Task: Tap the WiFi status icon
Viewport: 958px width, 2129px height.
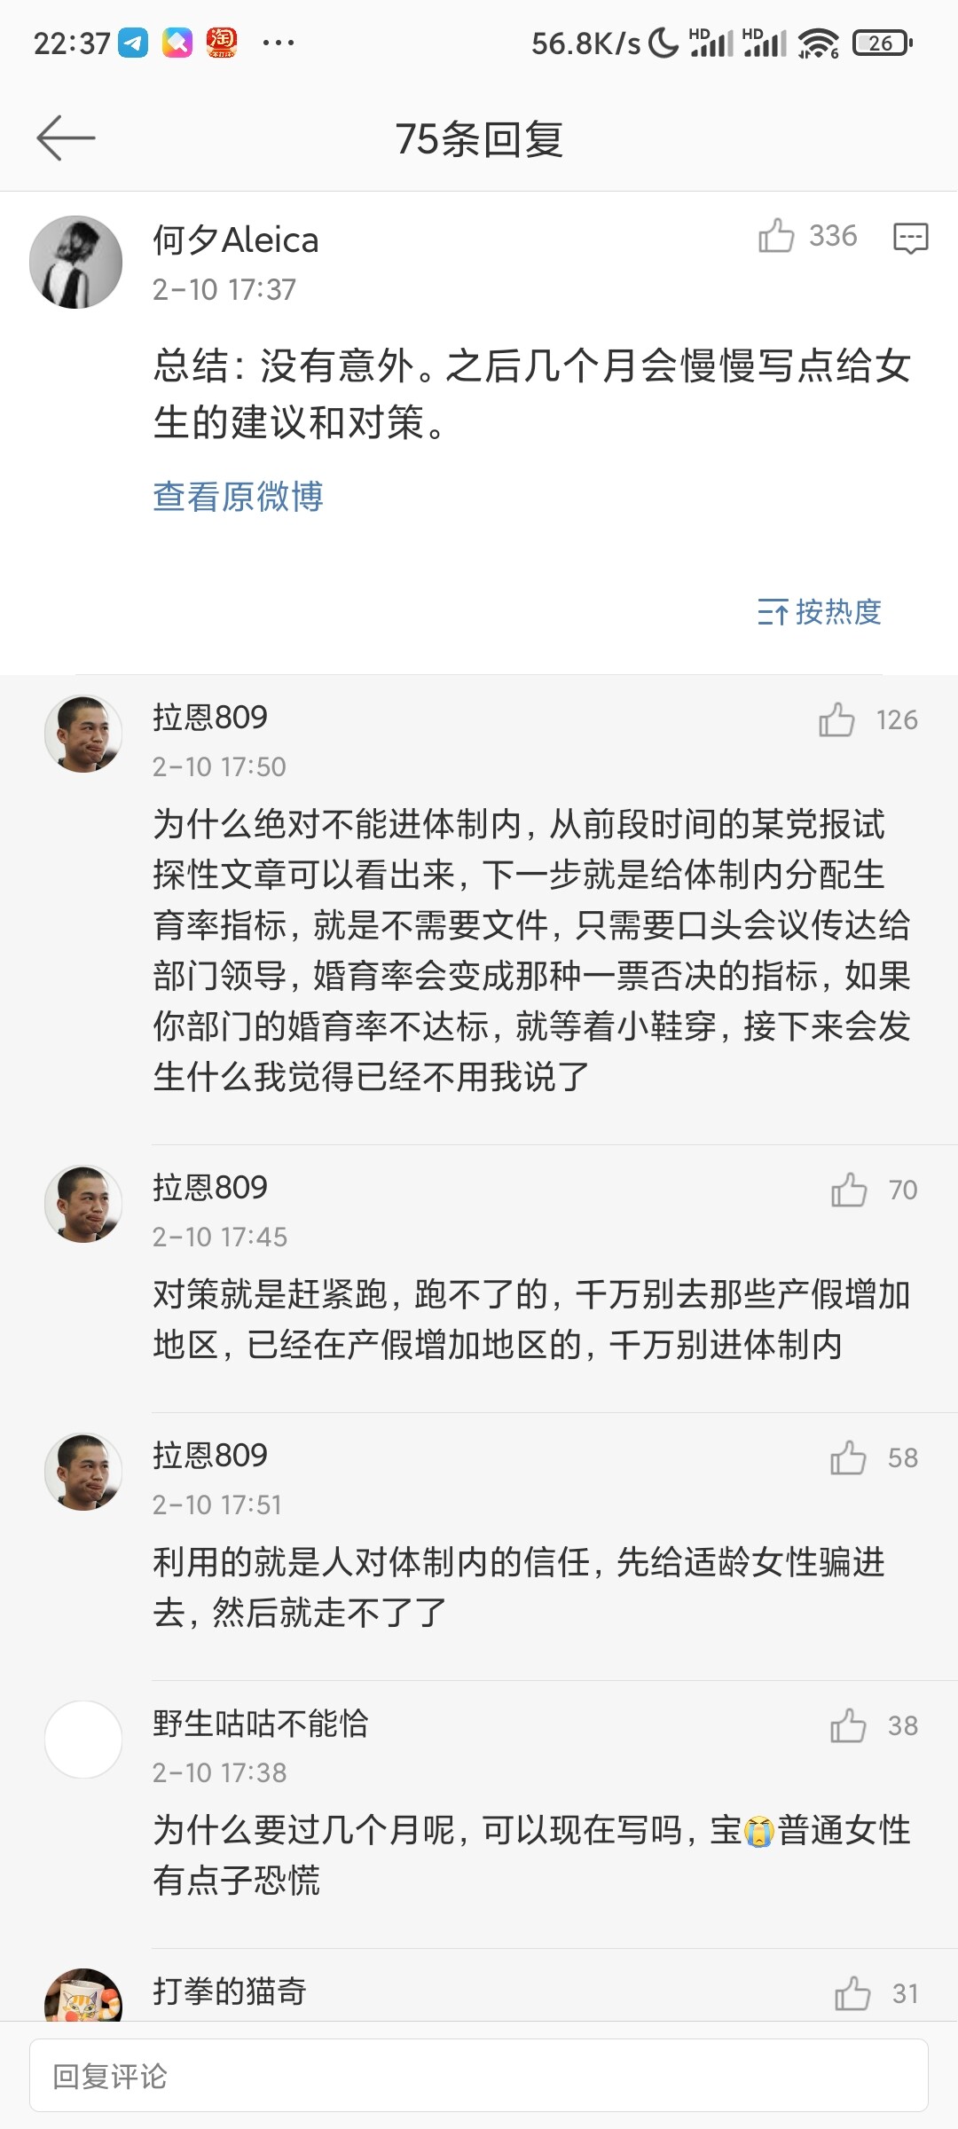Action: point(818,43)
